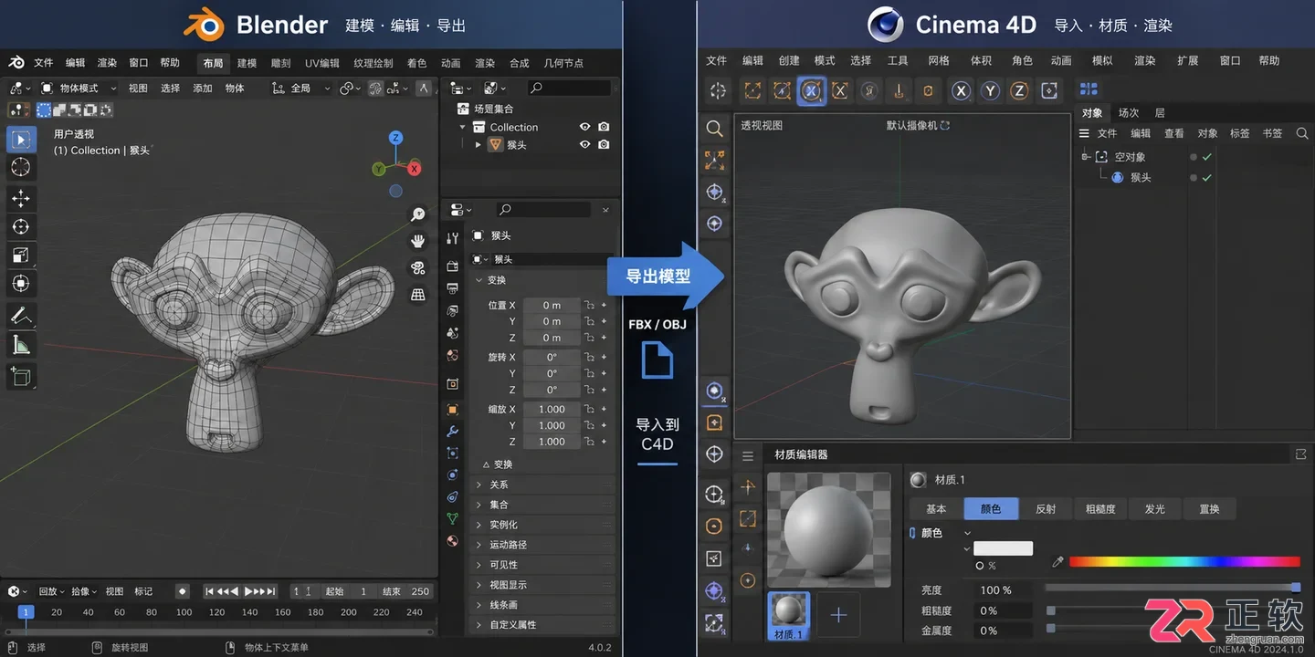Click C4D material color eyedropper icon
1315x657 pixels.
tap(1058, 562)
